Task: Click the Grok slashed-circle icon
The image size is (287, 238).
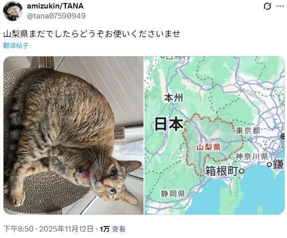Action: pyautogui.click(x=267, y=6)
